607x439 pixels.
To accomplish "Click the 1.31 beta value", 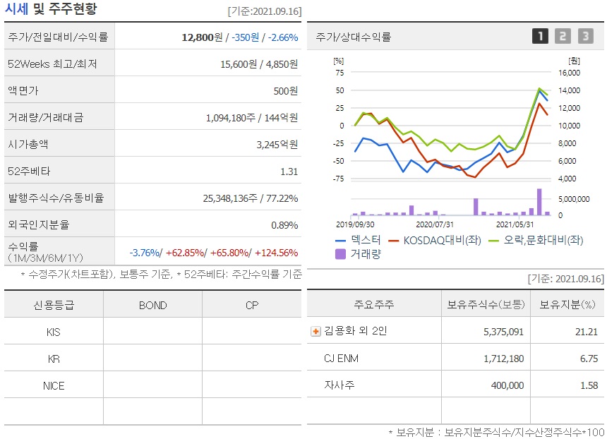I will 289,172.
